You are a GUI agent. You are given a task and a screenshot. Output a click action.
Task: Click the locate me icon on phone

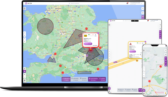[x=144, y=93]
